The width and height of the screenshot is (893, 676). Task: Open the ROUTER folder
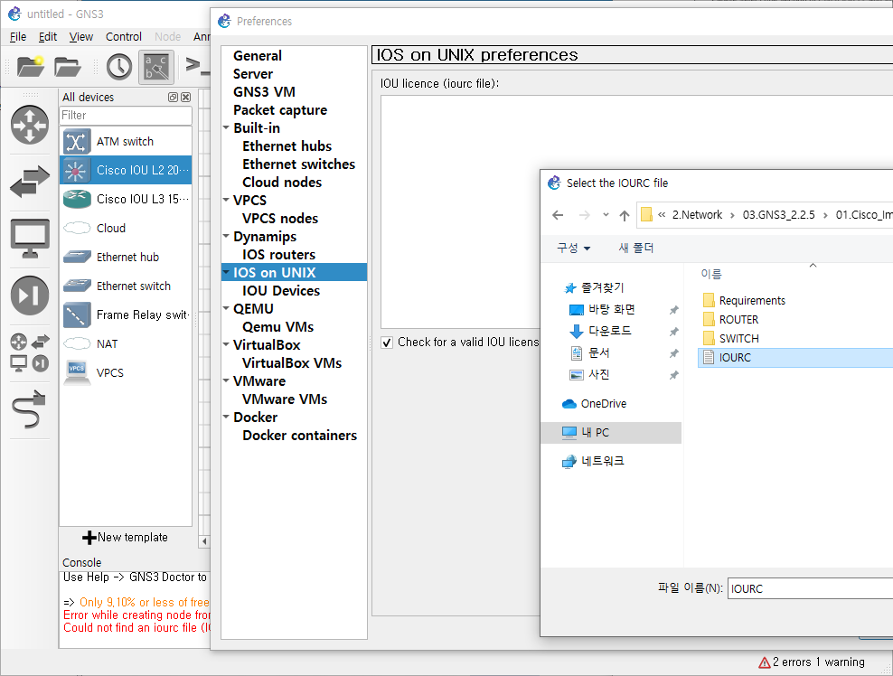pyautogui.click(x=738, y=320)
